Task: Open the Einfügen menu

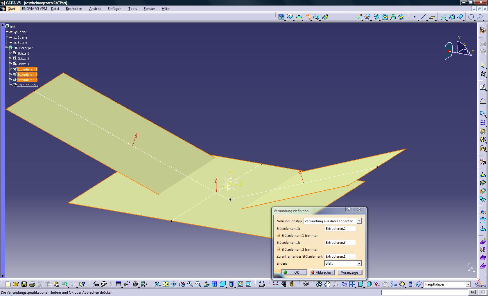Action: [114, 9]
